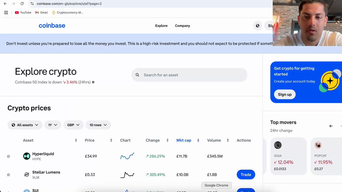
Task: Open the 10 rows dropdown
Action: tap(98, 125)
